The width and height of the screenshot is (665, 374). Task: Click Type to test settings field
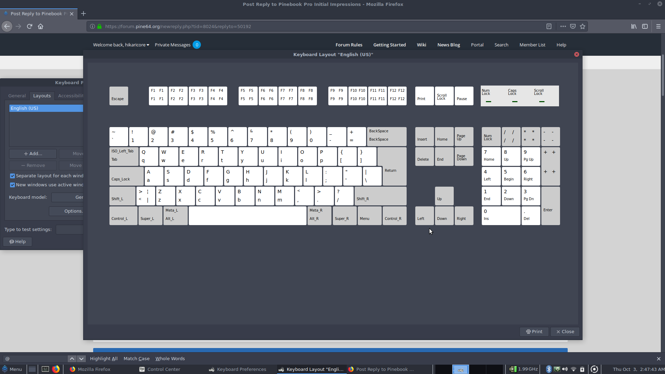coord(70,230)
